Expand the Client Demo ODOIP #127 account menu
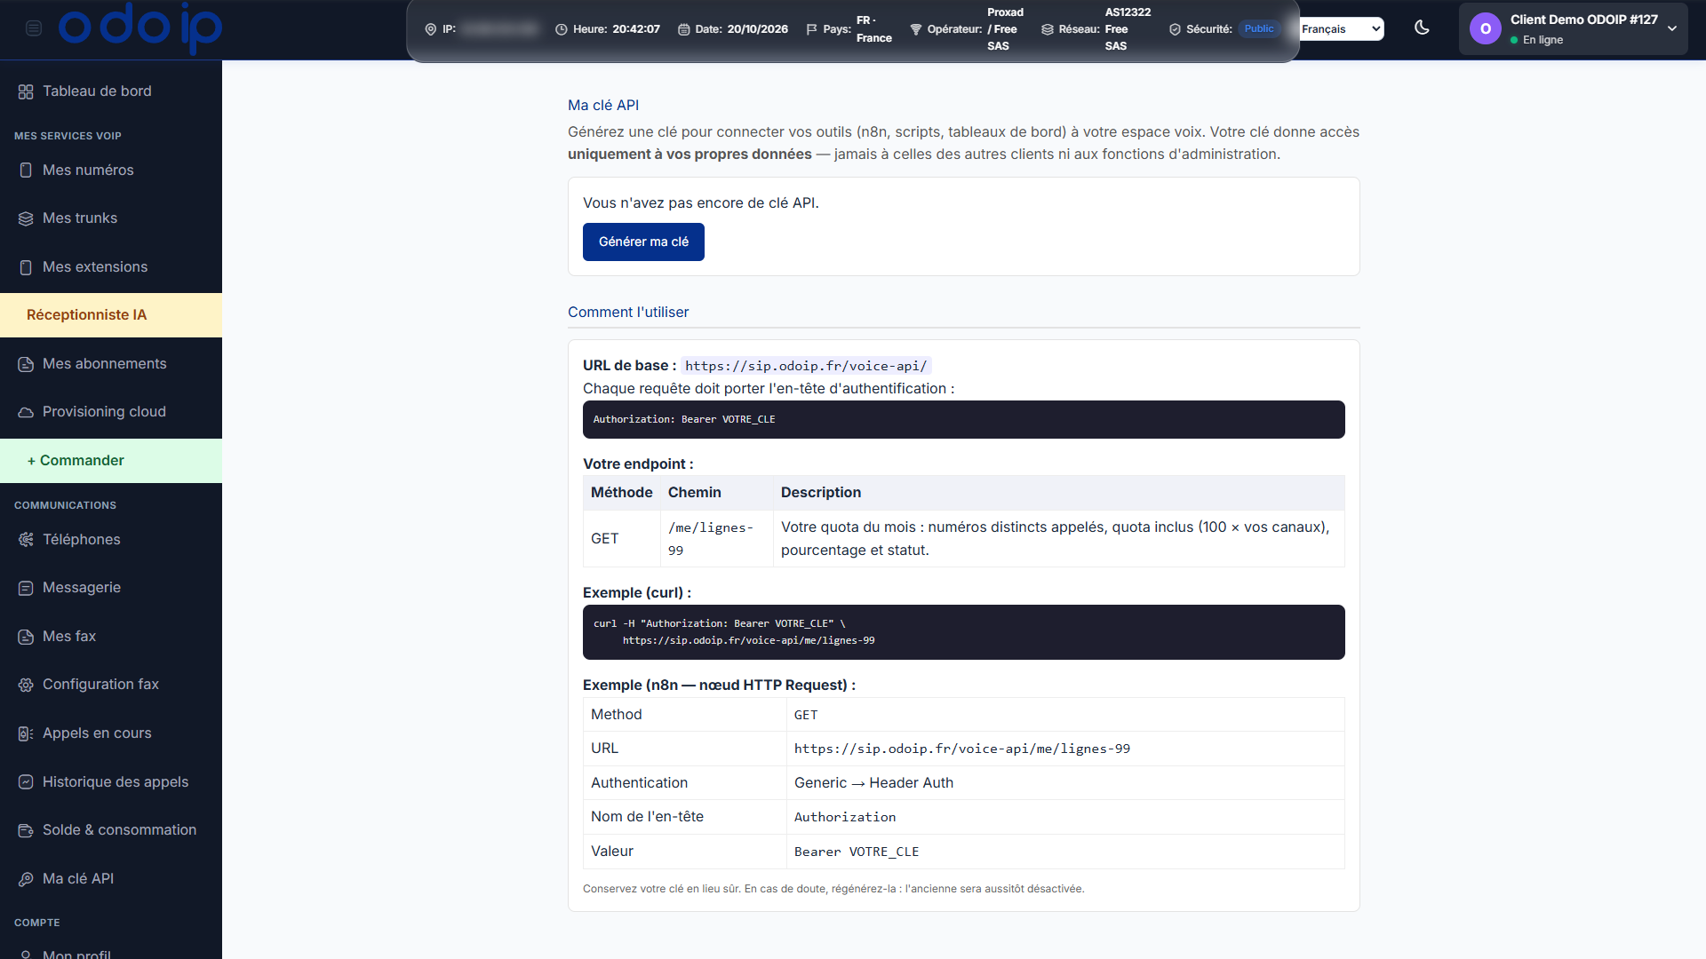This screenshot has width=1706, height=959. point(1574,29)
